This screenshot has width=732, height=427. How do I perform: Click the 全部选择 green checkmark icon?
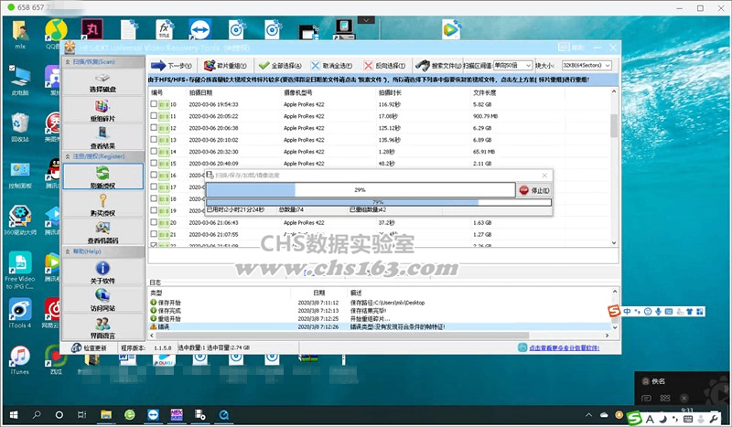(264, 65)
